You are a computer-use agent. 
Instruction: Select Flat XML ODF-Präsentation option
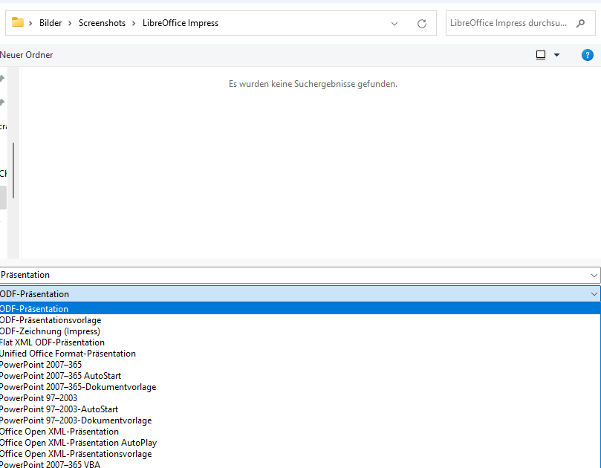coord(52,342)
